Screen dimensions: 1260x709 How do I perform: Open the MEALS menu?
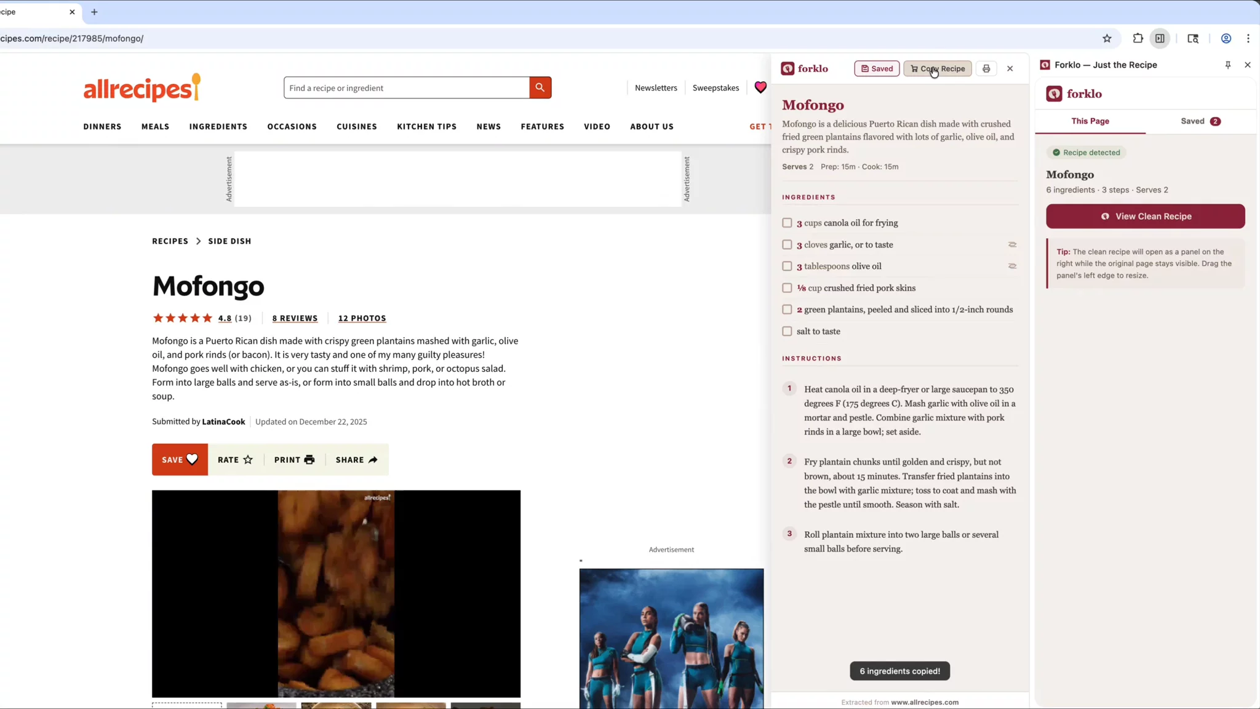coord(155,126)
